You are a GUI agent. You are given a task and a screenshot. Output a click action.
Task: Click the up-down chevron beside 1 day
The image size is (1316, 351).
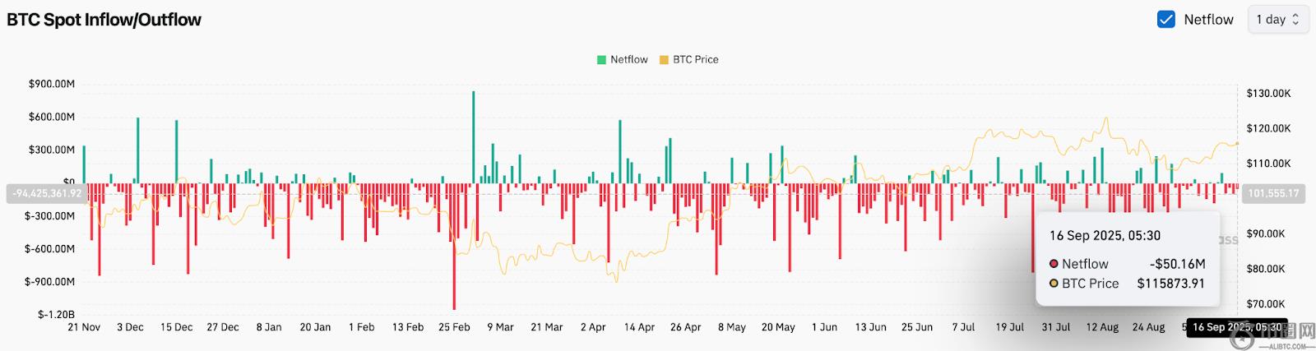point(1295,20)
